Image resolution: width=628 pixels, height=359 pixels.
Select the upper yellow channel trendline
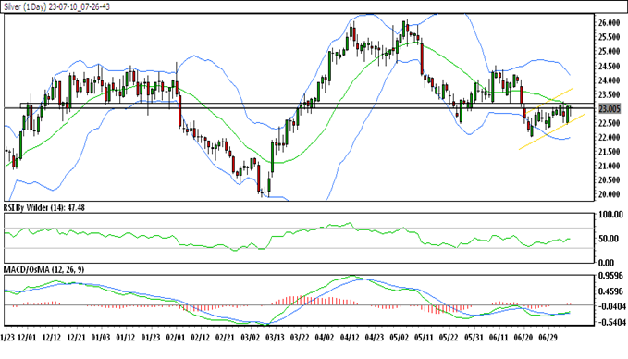click(548, 99)
